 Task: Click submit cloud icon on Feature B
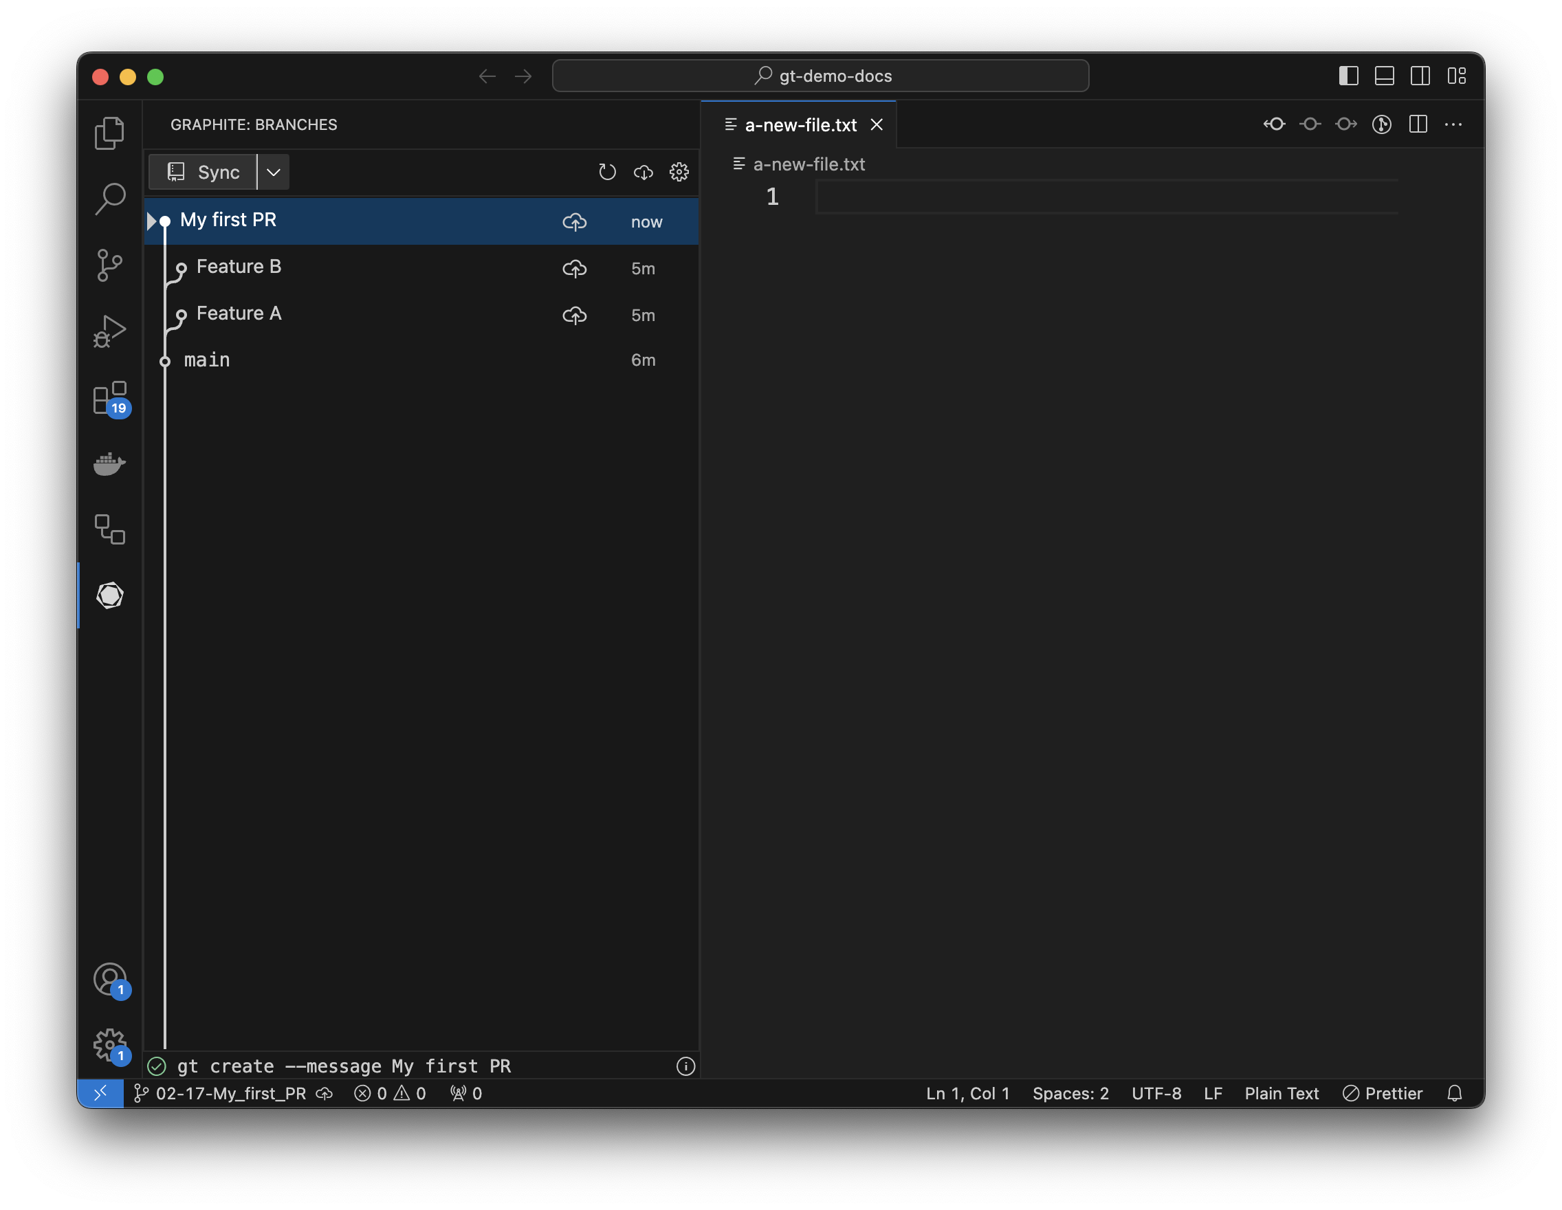click(x=574, y=269)
